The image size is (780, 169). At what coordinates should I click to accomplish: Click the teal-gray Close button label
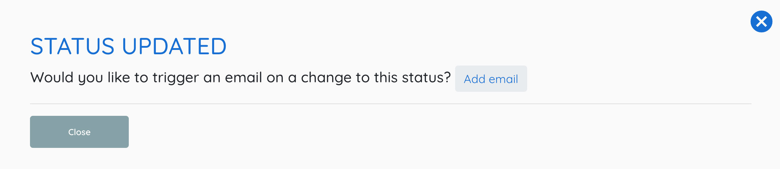(x=79, y=132)
